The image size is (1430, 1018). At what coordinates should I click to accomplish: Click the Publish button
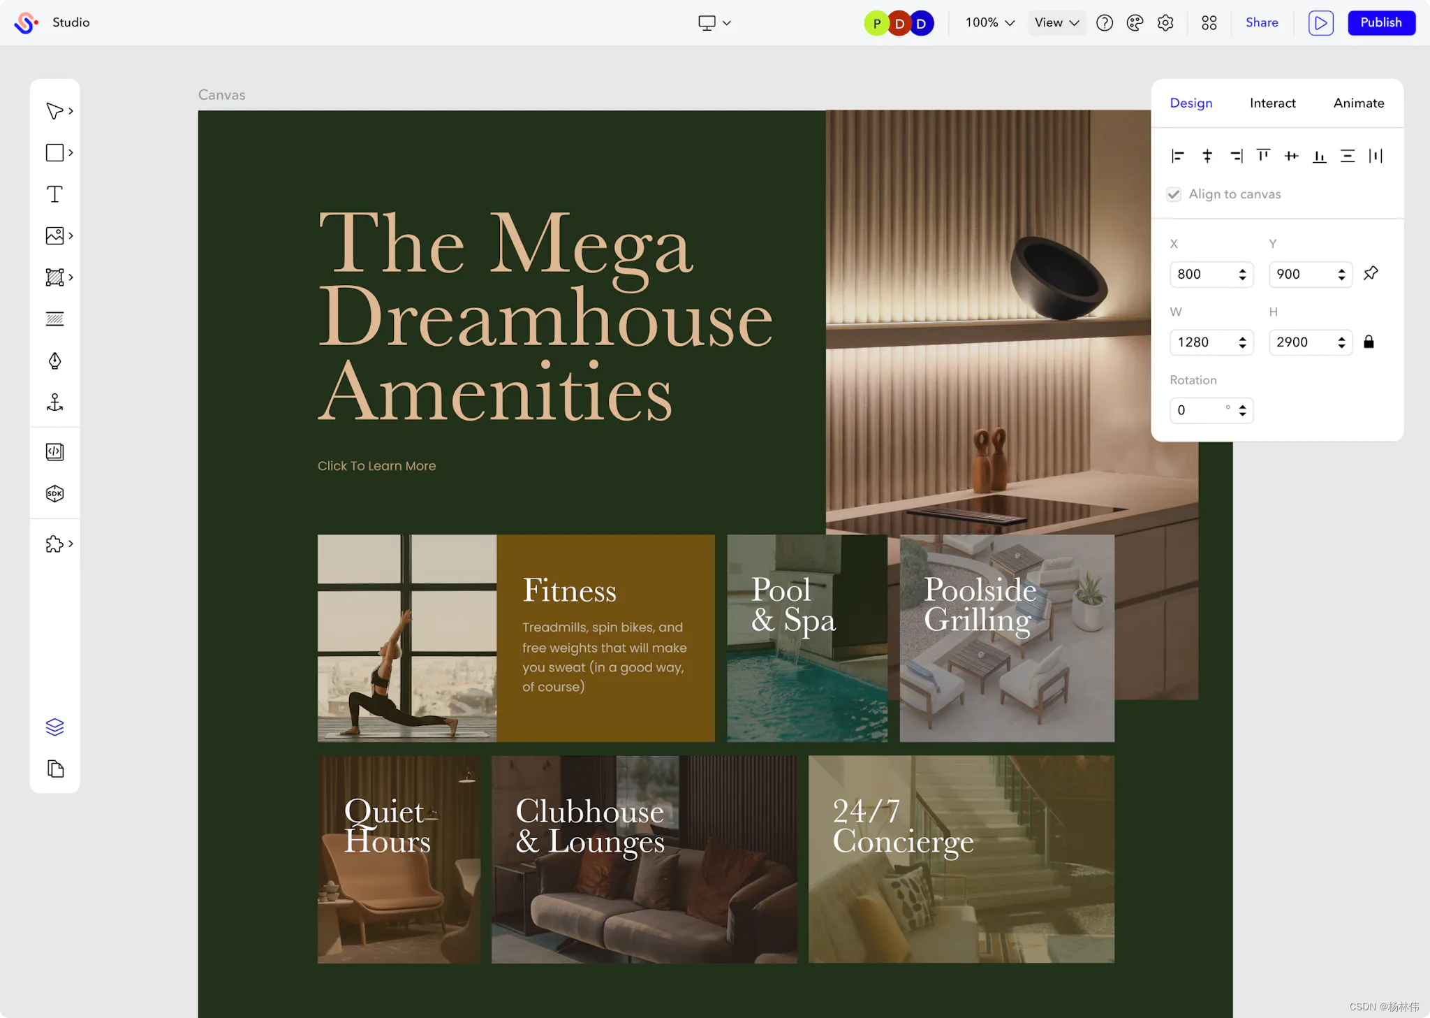click(x=1380, y=23)
